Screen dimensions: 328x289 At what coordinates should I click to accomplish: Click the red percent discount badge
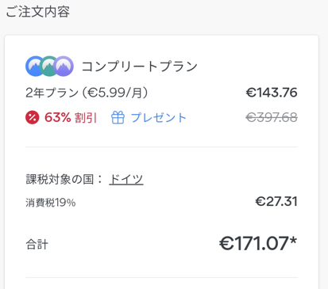click(x=33, y=117)
